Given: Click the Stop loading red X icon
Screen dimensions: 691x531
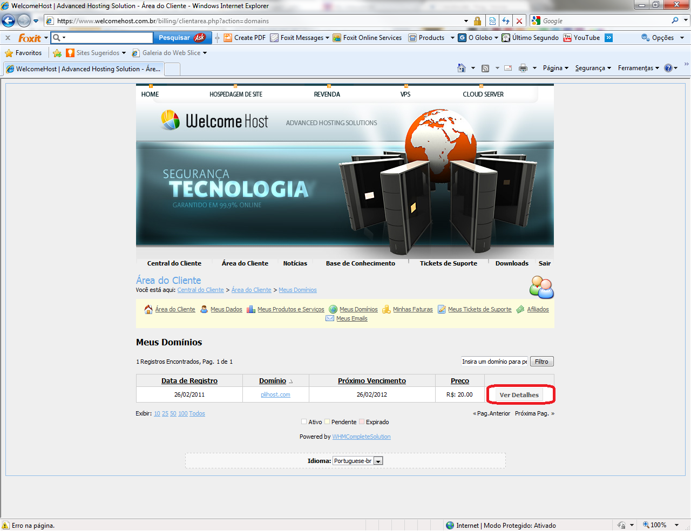Looking at the screenshot, I should pos(519,21).
